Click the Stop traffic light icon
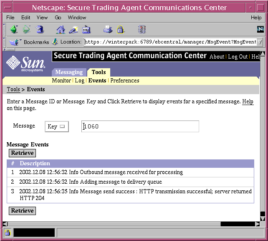This screenshot has width=268, height=241. tap(142, 29)
